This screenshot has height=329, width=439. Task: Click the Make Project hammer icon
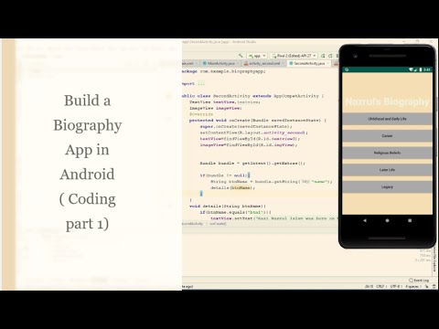(241, 56)
